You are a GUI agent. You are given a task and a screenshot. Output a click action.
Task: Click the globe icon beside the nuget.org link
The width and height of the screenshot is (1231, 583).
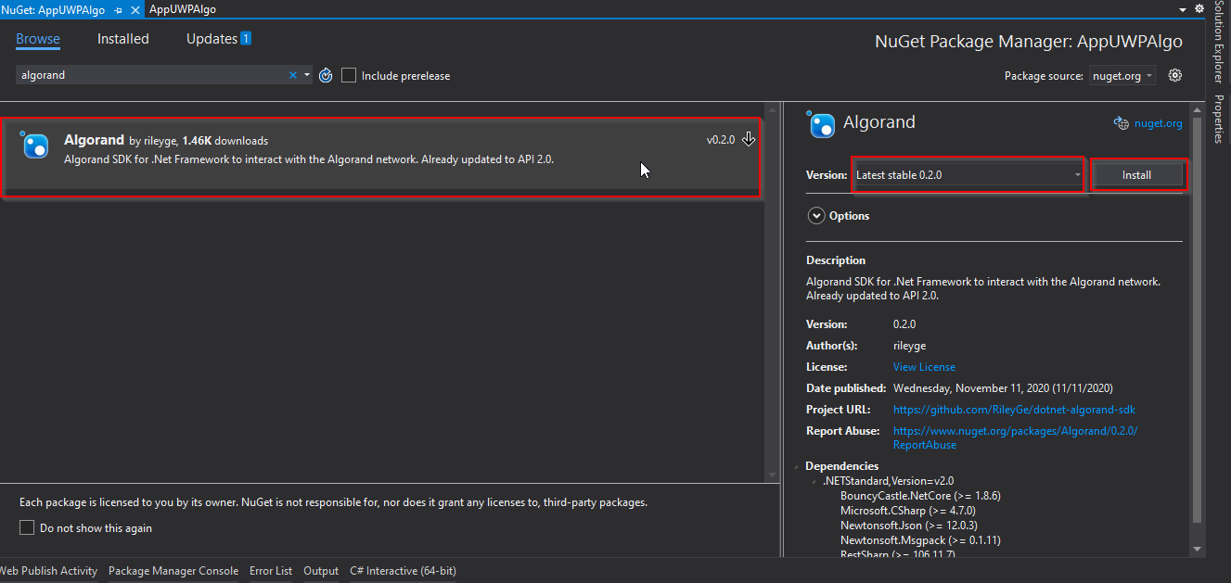point(1120,123)
